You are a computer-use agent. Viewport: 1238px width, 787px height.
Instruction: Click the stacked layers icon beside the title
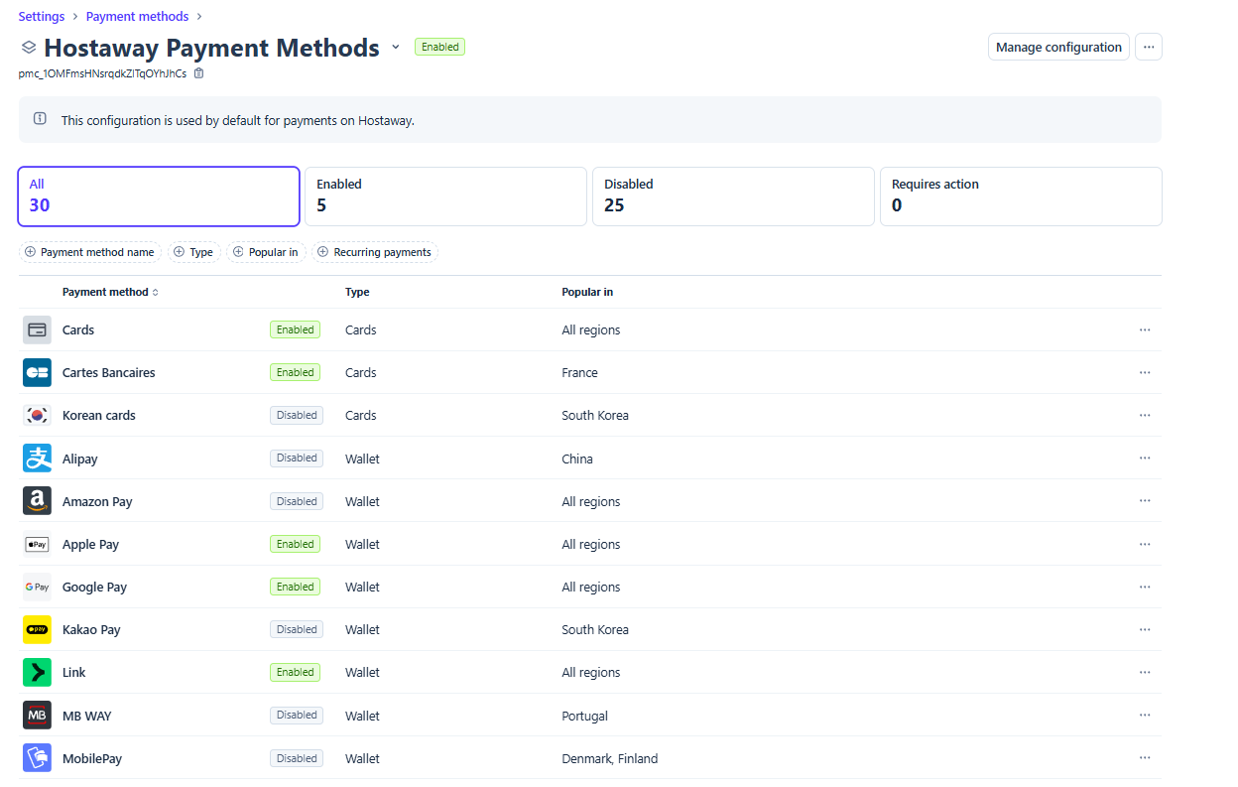tap(29, 48)
